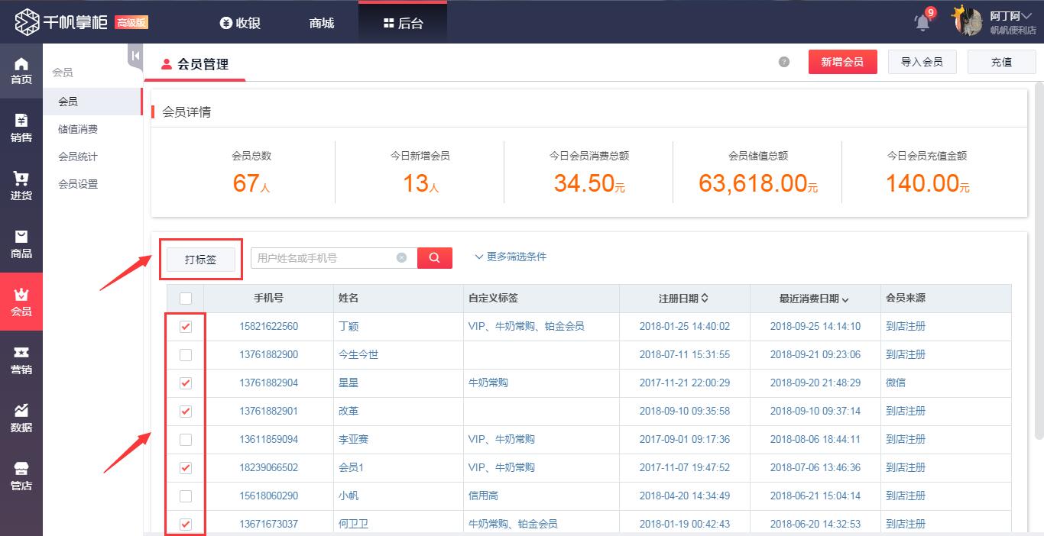The height and width of the screenshot is (536, 1044).
Task: Uncheck the checkbox for 改革
Action: click(186, 412)
